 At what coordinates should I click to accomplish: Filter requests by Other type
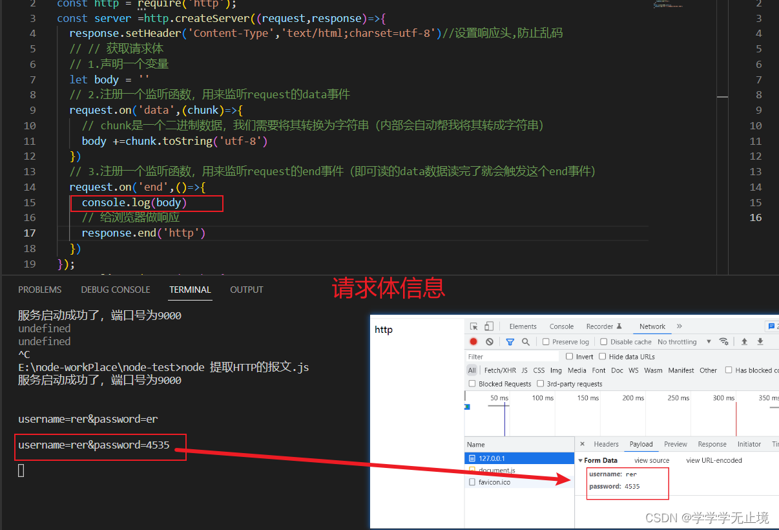(x=708, y=370)
